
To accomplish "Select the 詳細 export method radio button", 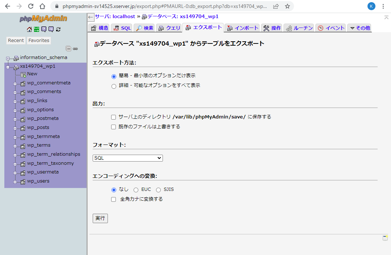I will [x=114, y=86].
